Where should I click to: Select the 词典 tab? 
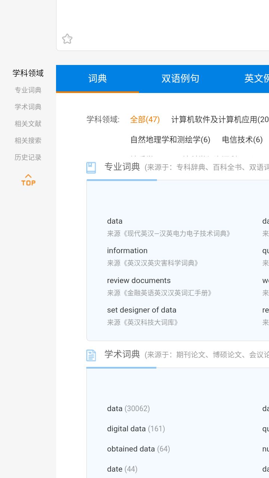click(x=98, y=78)
